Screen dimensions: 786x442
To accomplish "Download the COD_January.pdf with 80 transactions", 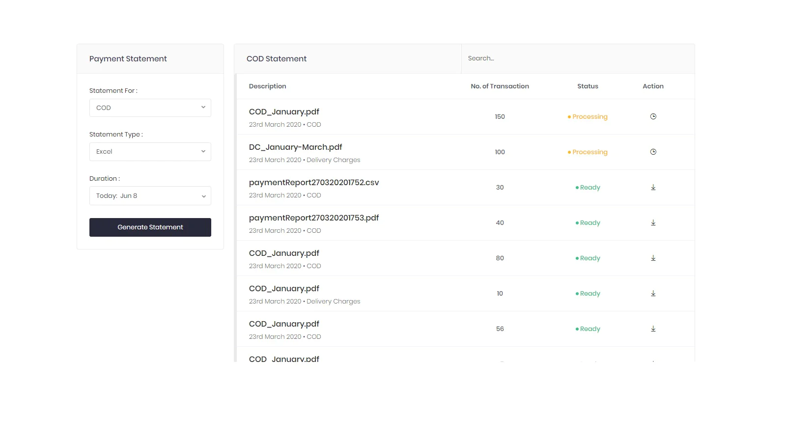I will point(653,258).
